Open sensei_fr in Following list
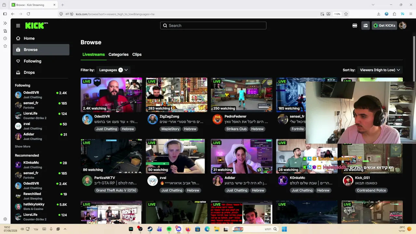Screen dimensions: 416x234 [41, 105]
